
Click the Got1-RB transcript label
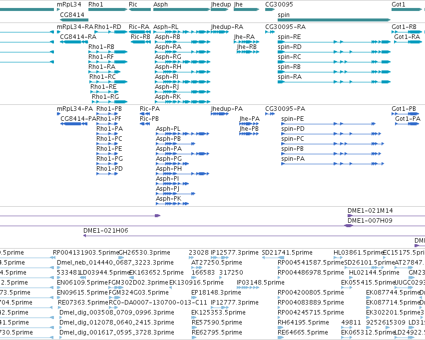tap(404, 27)
